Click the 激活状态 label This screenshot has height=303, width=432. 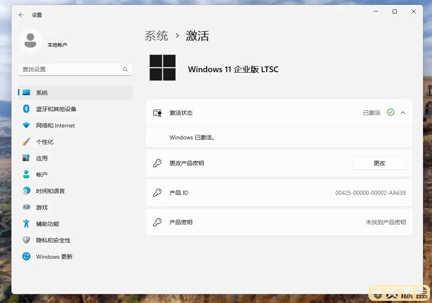pos(181,113)
